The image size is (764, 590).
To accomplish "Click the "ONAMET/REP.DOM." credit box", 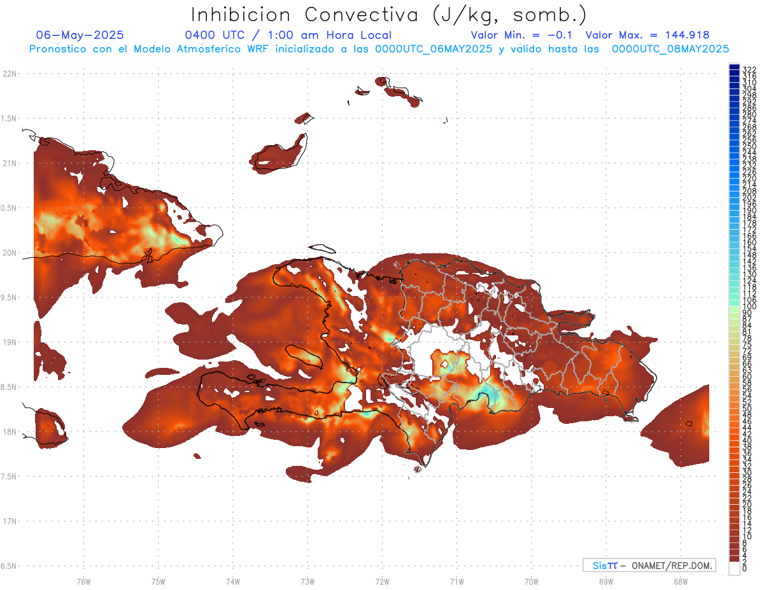I will (649, 565).
